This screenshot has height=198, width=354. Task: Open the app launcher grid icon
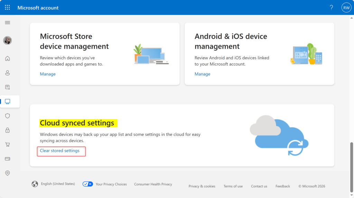(x=8, y=8)
